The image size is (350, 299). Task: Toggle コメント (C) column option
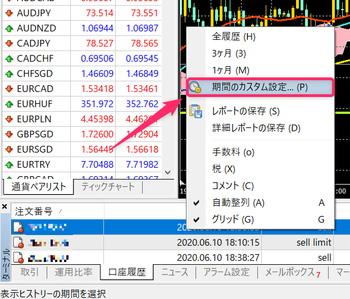260,186
